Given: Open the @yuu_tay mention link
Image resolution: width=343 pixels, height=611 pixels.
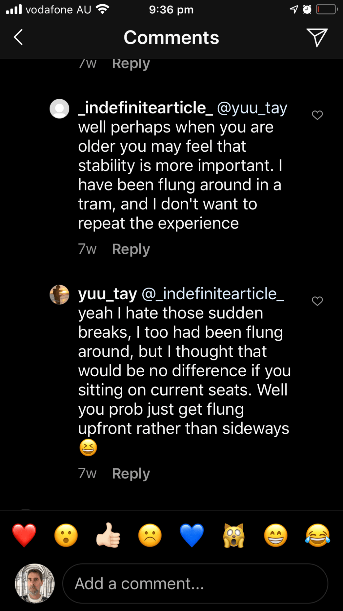Looking at the screenshot, I should 252,108.
